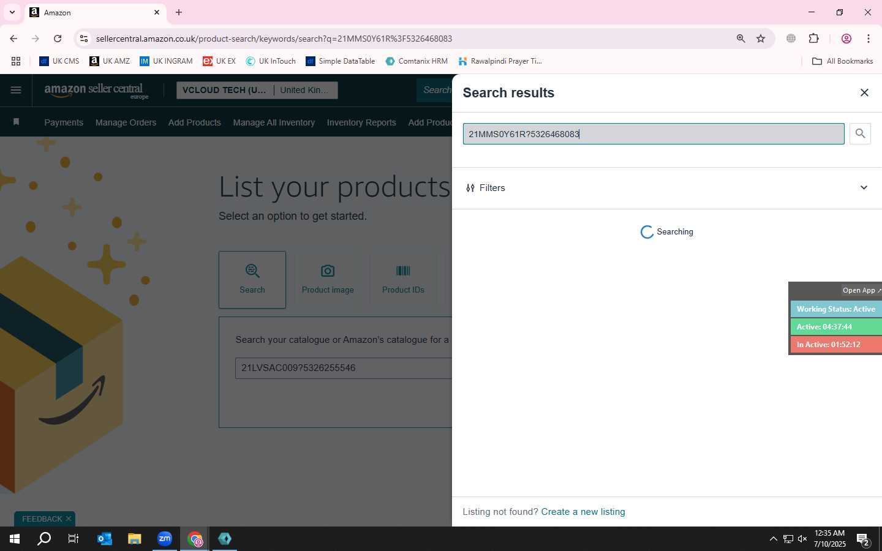Open the United Kingdom marketplace selector
This screenshot has width=882, height=551.
pyautogui.click(x=305, y=90)
